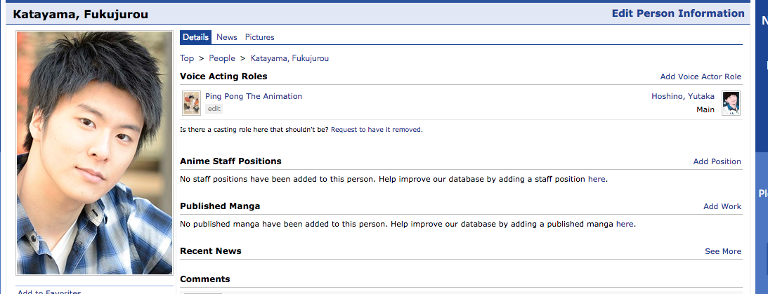Click Request to have it removed
This screenshot has height=294, width=768.
[377, 130]
